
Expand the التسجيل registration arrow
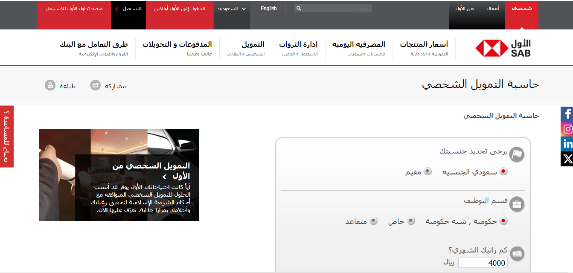point(117,9)
